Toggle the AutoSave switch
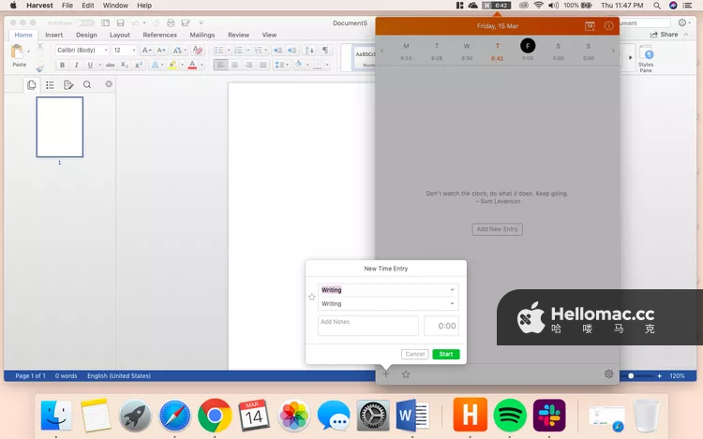703x439 pixels. [x=84, y=22]
